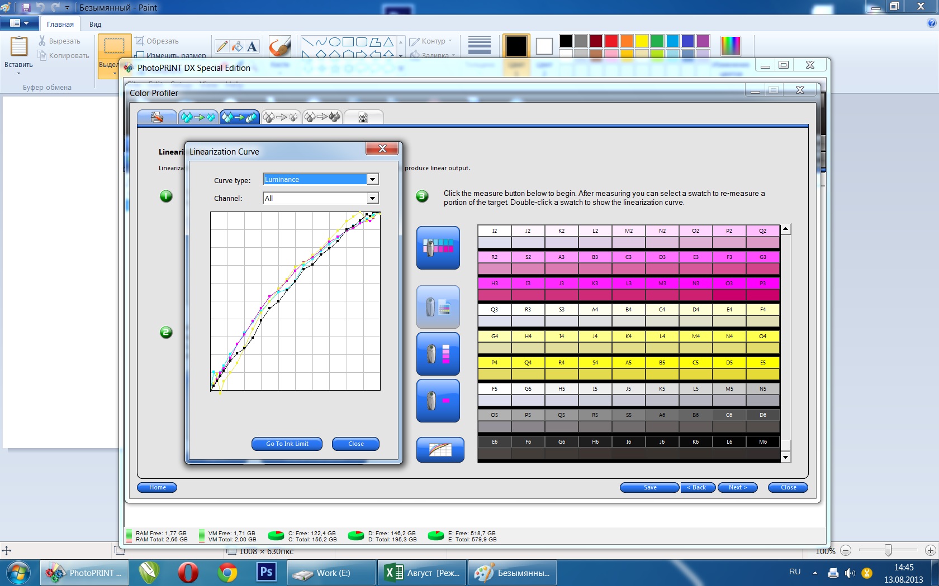Screen dimensions: 939x586
Task: Open the fifth dark drops tab
Action: pos(323,117)
